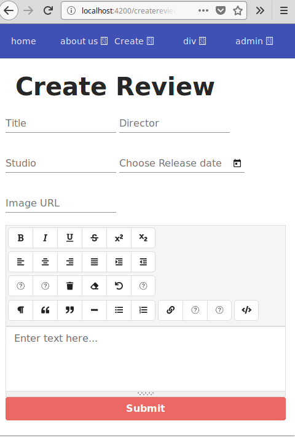Select the subscript button
Viewport: 295px width, 437px height.
click(x=143, y=238)
